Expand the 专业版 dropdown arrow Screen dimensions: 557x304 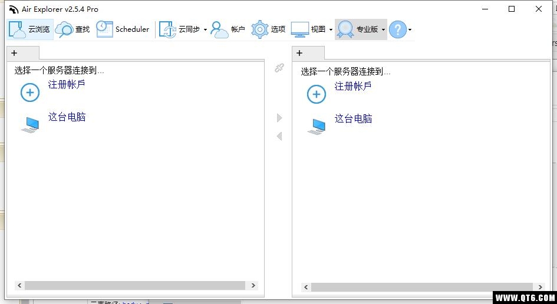pyautogui.click(x=383, y=30)
